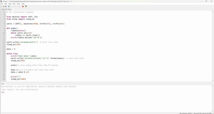214x114 pixels.
Task: Click the 'sleep_ms(1000)' line
Action: (18, 79)
